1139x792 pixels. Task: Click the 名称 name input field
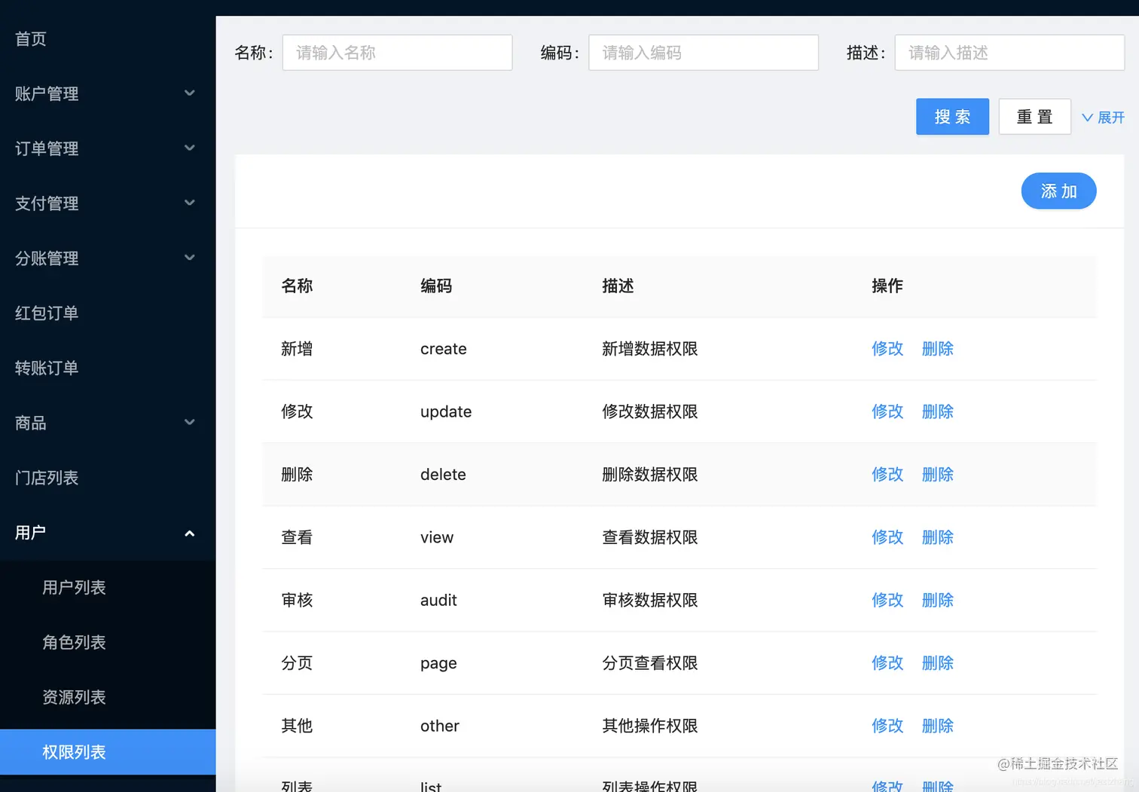(x=397, y=53)
